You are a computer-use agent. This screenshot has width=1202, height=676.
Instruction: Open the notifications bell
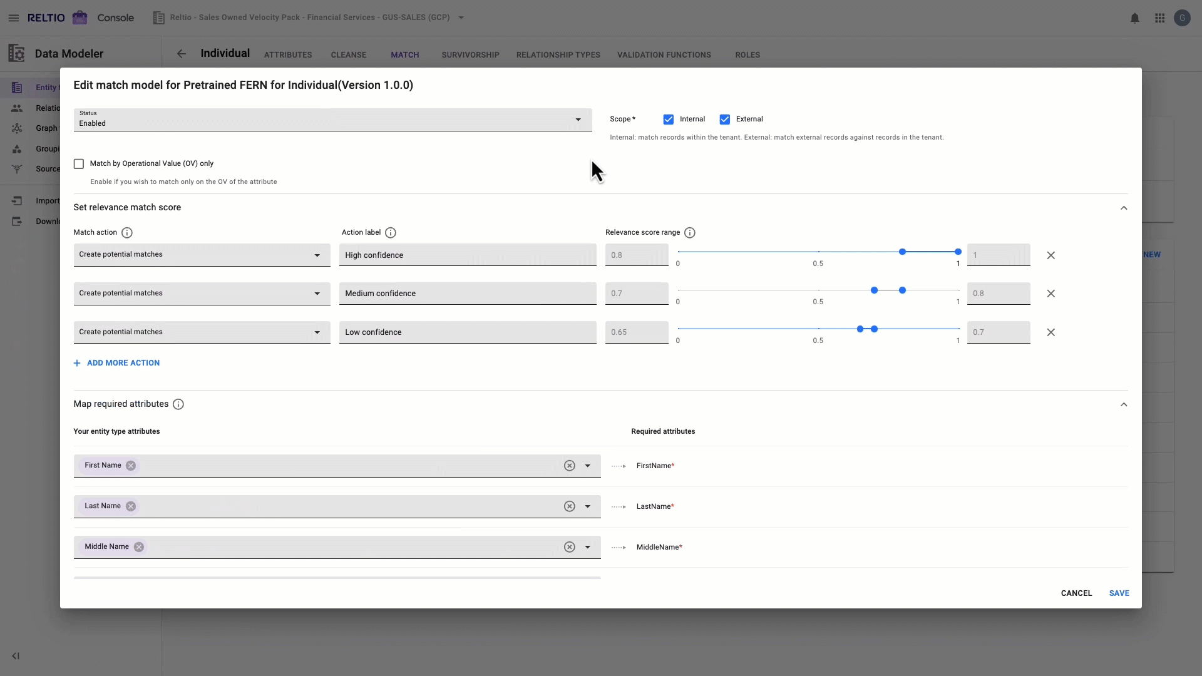[1134, 18]
